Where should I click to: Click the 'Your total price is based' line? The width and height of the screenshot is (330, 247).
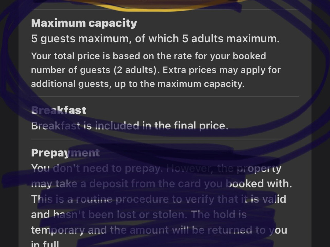148,56
